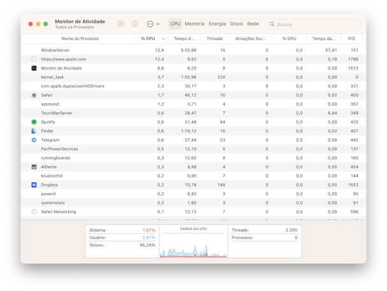
Task: Open the Energia tab
Action: [x=217, y=24]
